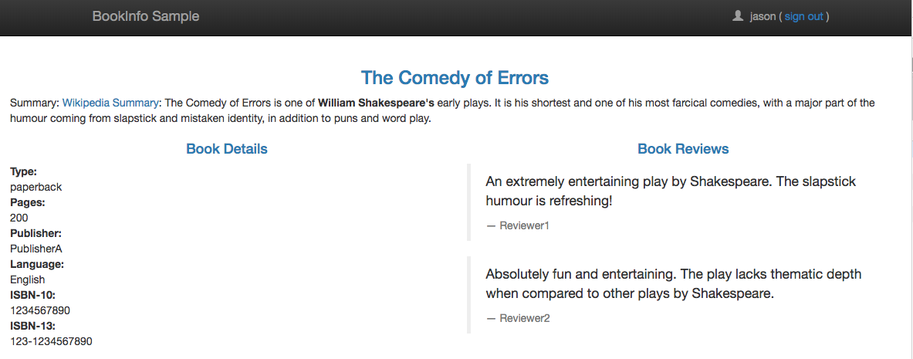Click the ISBN-13 number 123-1234567890
This screenshot has width=913, height=359.
tap(51, 341)
